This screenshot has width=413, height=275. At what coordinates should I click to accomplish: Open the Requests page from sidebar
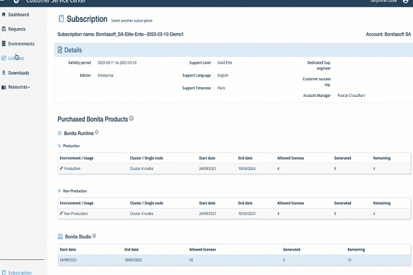pyautogui.click(x=18, y=29)
